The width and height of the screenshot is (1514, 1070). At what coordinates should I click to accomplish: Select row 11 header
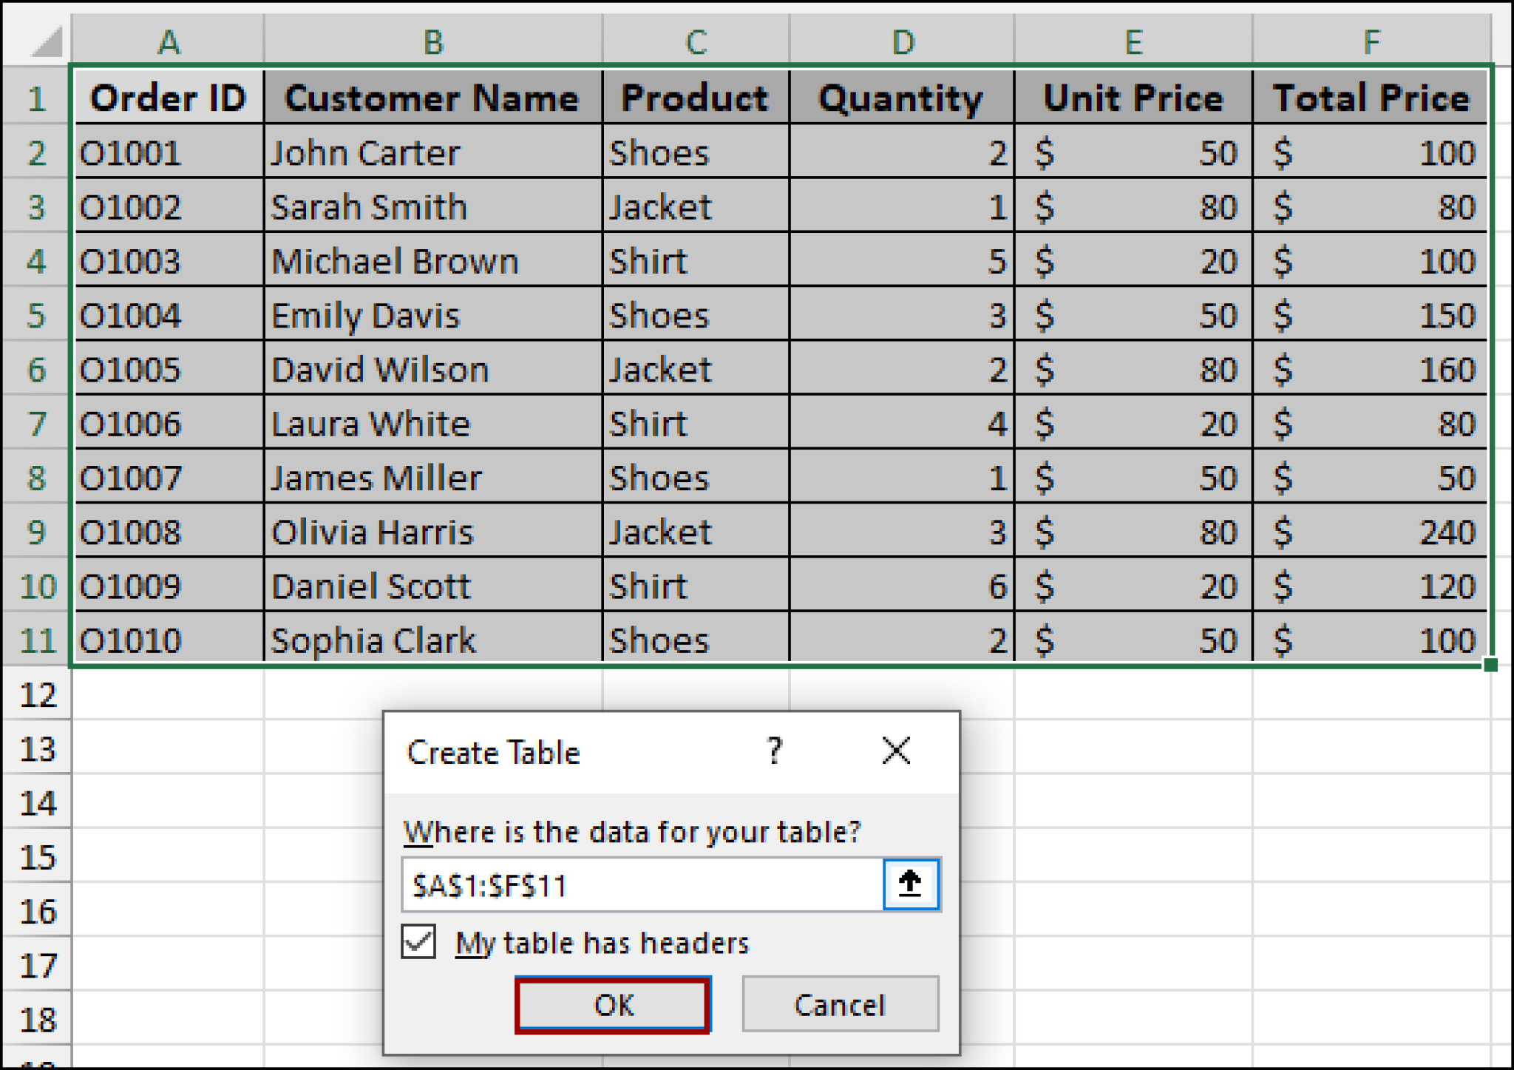click(35, 640)
